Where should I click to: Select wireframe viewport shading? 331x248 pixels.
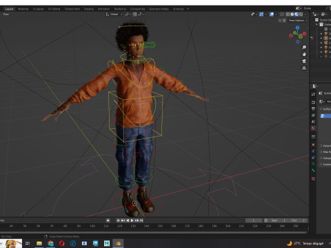(x=288, y=14)
